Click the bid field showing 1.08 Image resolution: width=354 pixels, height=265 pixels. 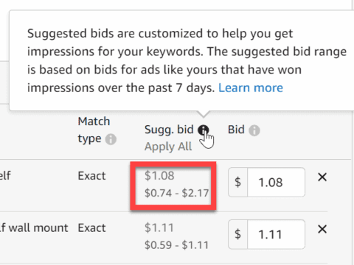click(276, 183)
